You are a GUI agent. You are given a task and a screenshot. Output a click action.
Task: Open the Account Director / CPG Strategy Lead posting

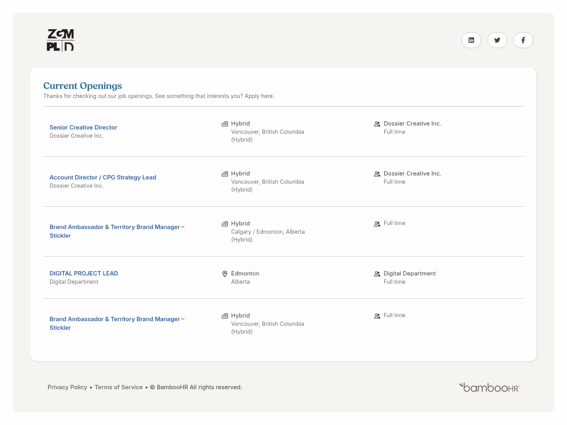click(103, 177)
